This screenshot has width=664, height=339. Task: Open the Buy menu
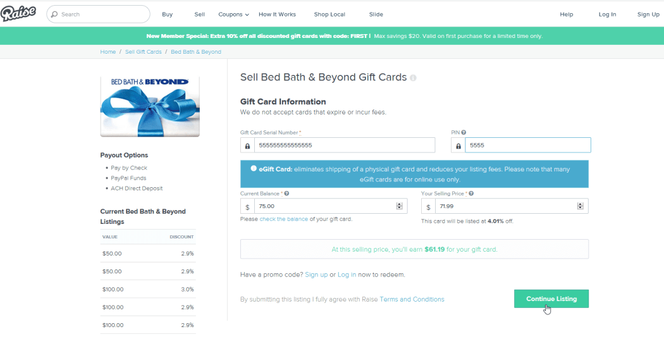168,15
